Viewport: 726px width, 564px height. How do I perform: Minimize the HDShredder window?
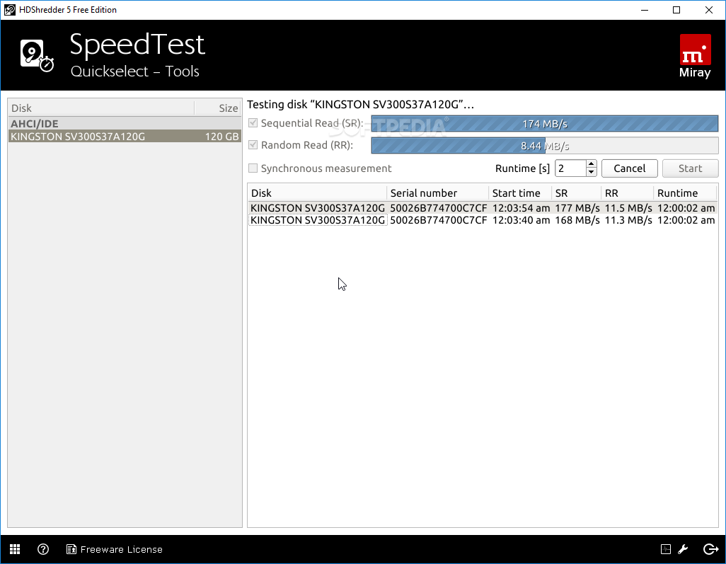[x=645, y=10]
